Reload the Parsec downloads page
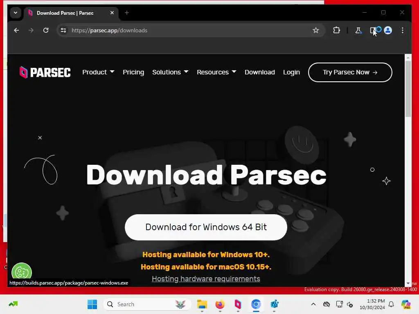The height and width of the screenshot is (314, 419). pos(46,30)
